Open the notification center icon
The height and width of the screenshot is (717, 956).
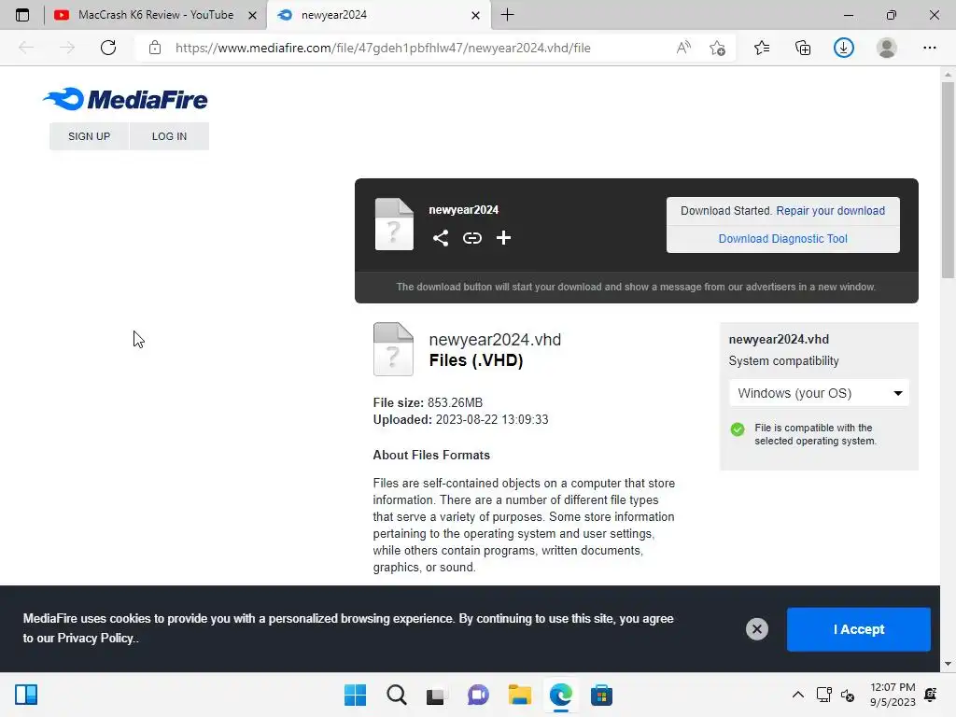(931, 695)
